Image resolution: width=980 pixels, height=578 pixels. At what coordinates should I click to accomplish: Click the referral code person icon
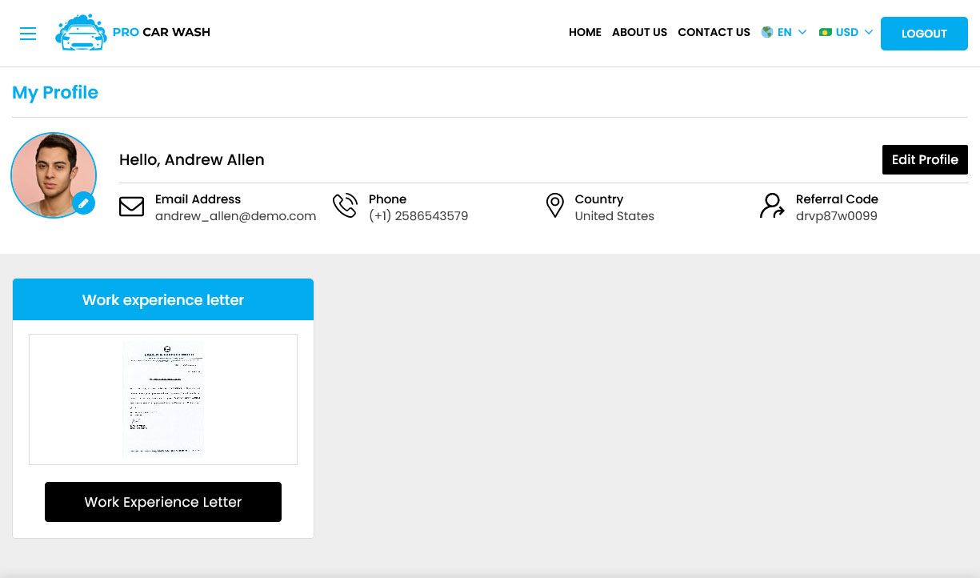point(772,206)
